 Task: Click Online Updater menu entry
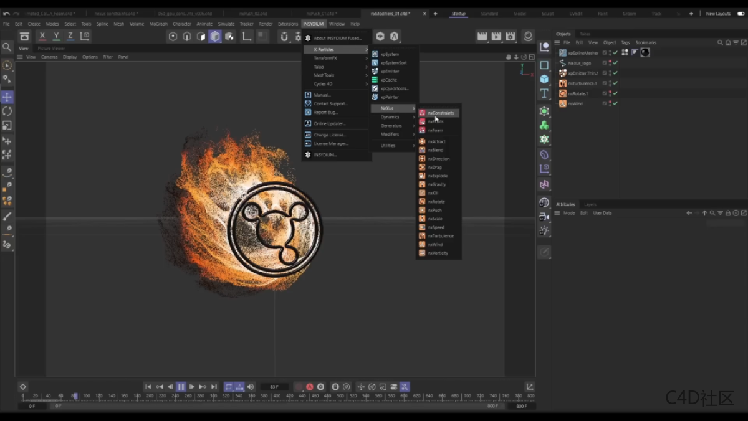(329, 123)
